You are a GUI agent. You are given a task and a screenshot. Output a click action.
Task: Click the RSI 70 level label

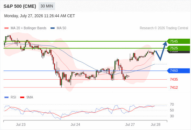172,105
